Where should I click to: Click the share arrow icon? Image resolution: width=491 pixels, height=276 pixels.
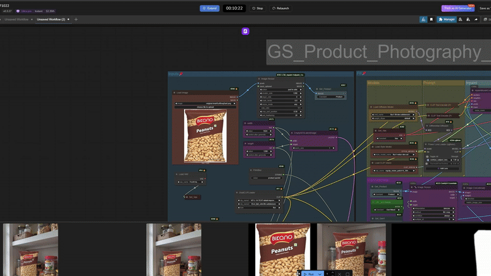click(476, 20)
